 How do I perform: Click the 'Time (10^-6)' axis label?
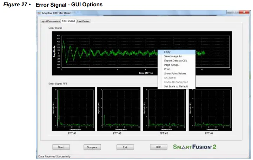(146, 73)
